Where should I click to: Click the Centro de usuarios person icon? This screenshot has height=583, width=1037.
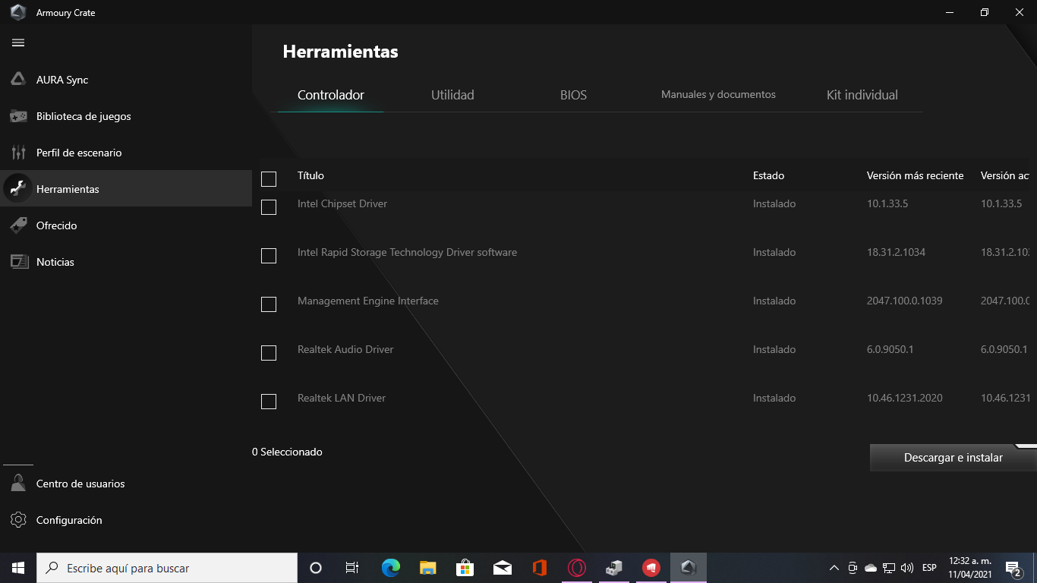pos(18,484)
